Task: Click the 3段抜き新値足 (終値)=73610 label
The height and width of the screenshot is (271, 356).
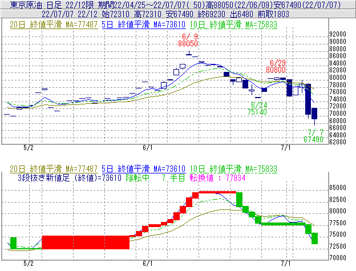Action: click(70, 177)
